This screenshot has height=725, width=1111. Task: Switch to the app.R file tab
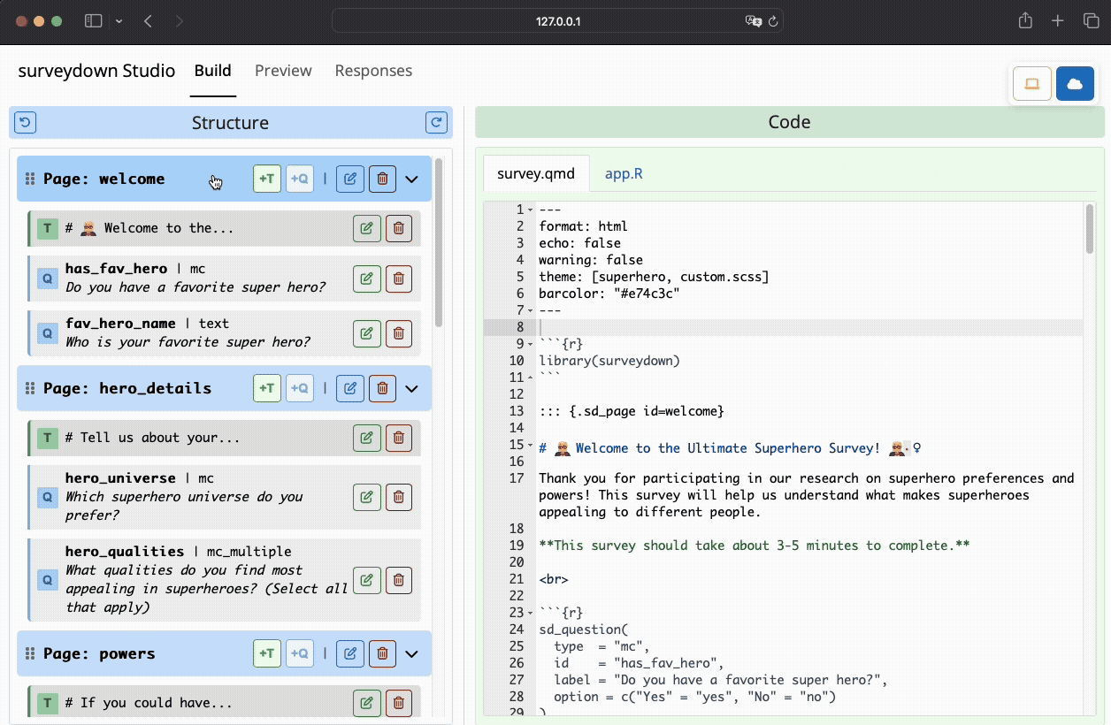624,173
